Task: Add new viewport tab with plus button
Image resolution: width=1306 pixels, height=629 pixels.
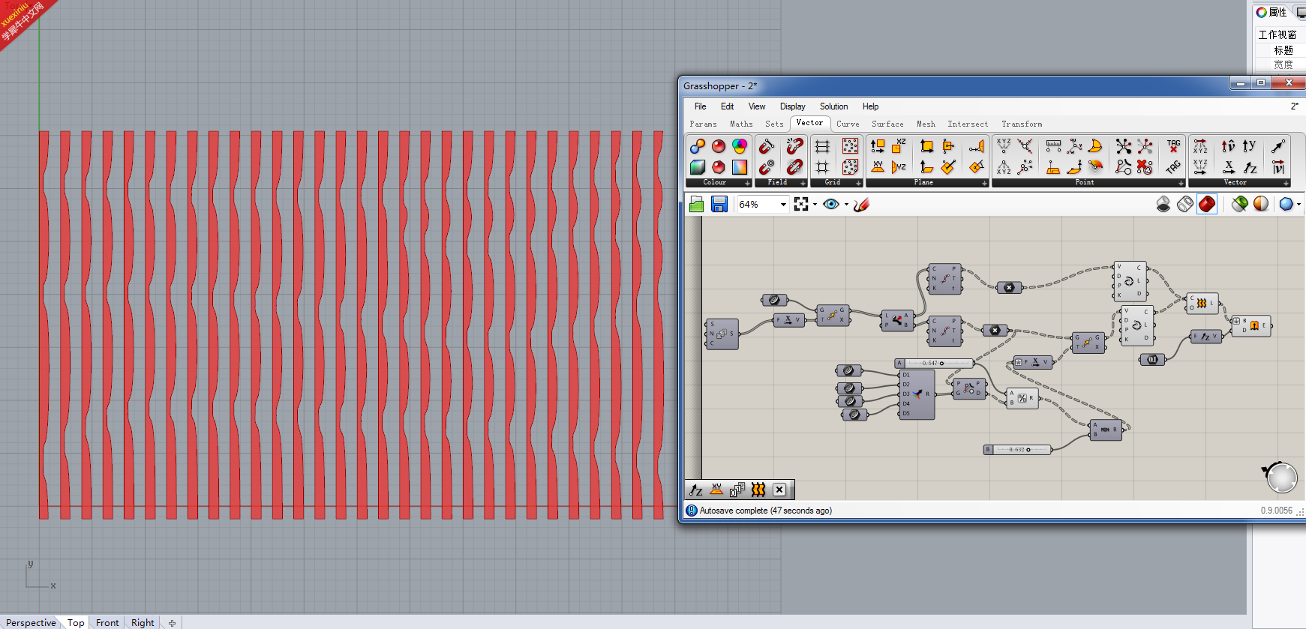Action: (172, 622)
